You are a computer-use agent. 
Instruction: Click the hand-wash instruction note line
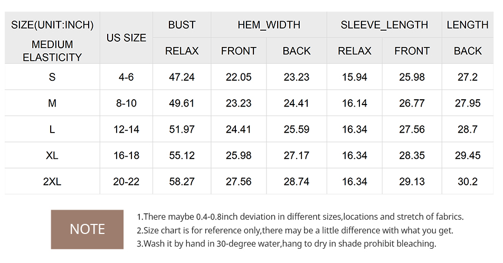coord(286,243)
